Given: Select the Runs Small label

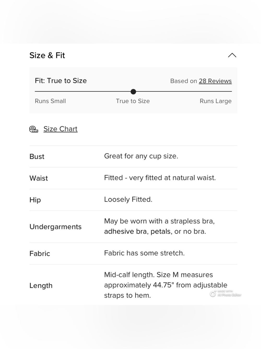Looking at the screenshot, I should pos(50,101).
